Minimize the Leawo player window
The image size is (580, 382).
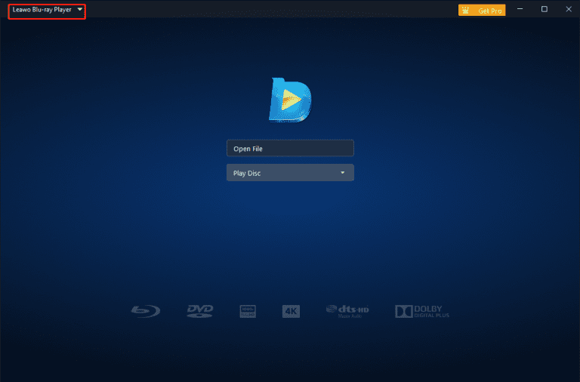click(521, 10)
